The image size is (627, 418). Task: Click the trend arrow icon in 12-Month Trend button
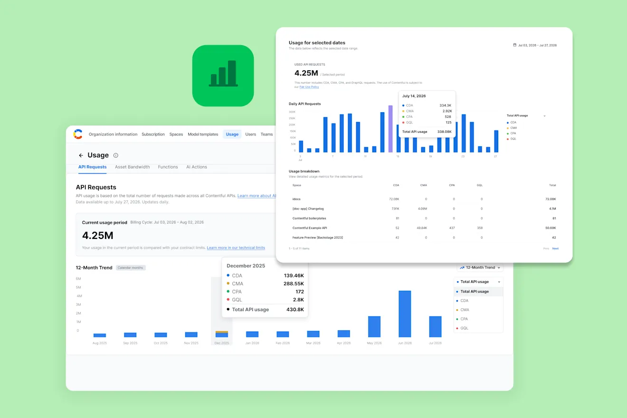click(462, 267)
